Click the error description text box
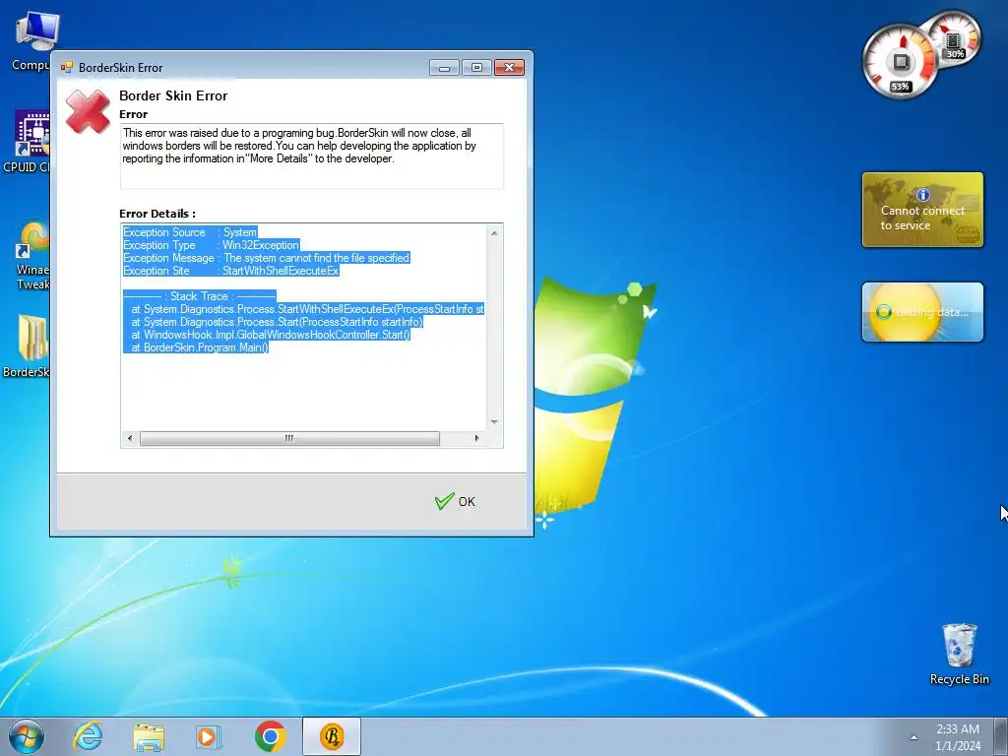The height and width of the screenshot is (756, 1008). [312, 157]
